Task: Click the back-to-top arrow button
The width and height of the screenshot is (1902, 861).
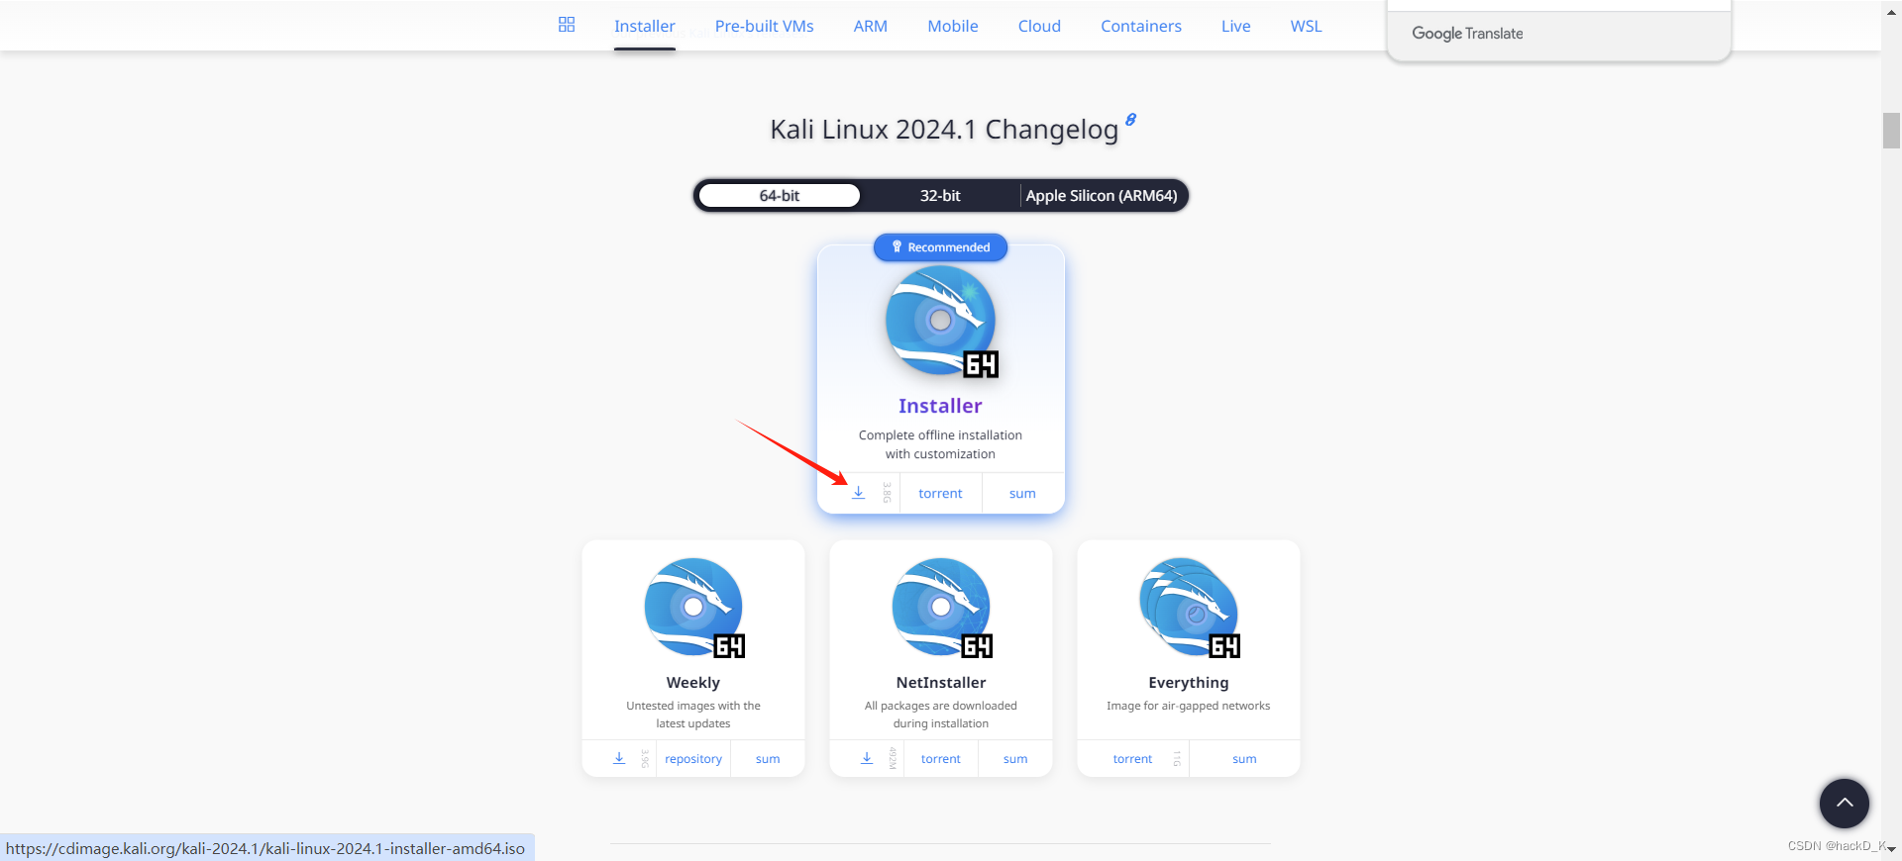Action: pos(1844,803)
